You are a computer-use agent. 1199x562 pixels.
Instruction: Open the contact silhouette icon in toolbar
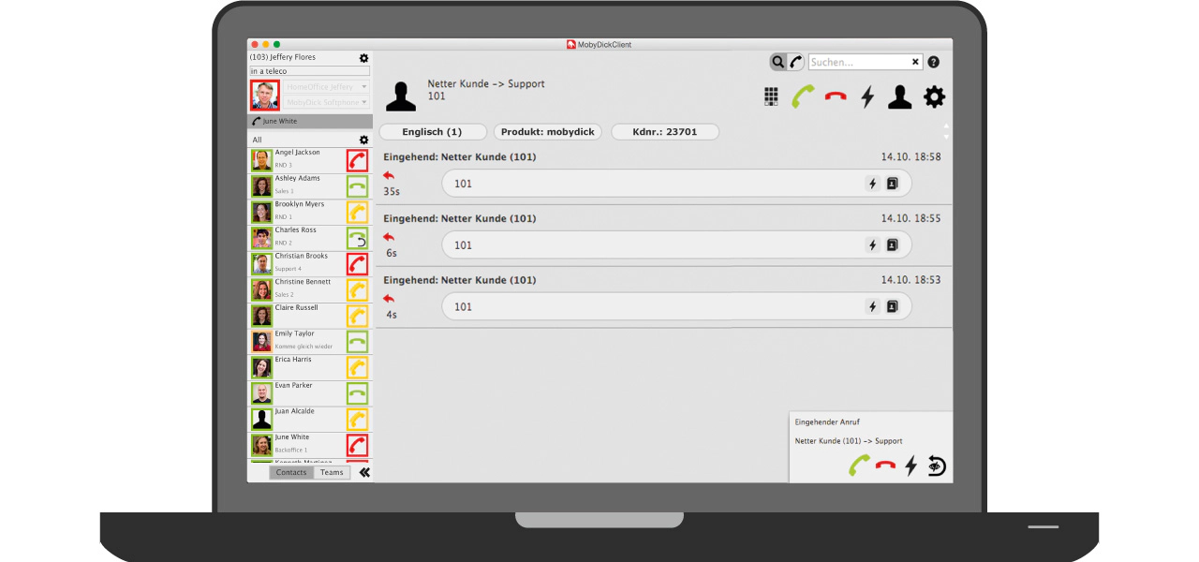899,96
